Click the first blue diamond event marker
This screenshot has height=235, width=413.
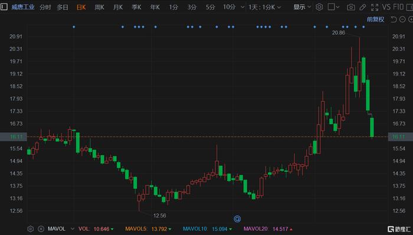pos(74,27)
